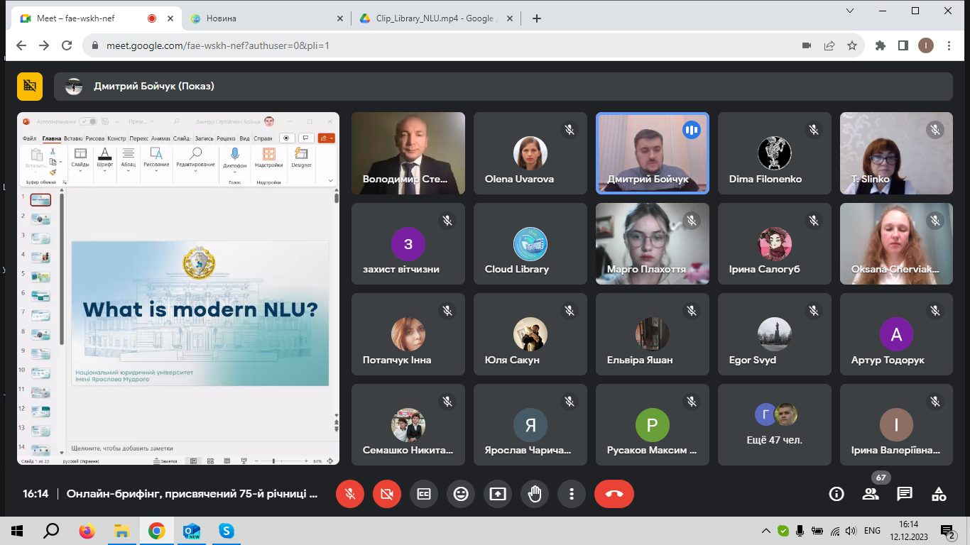Show the participants list icon
970x545 pixels.
point(870,494)
